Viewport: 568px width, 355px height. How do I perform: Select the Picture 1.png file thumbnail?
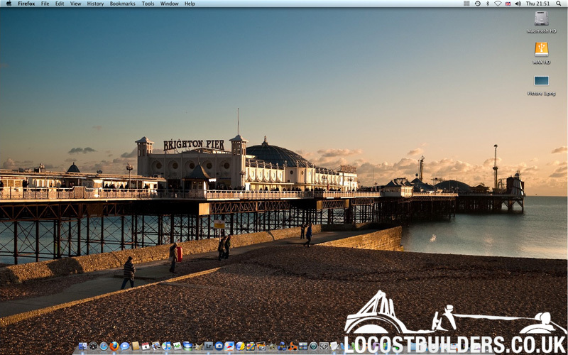pyautogui.click(x=541, y=81)
